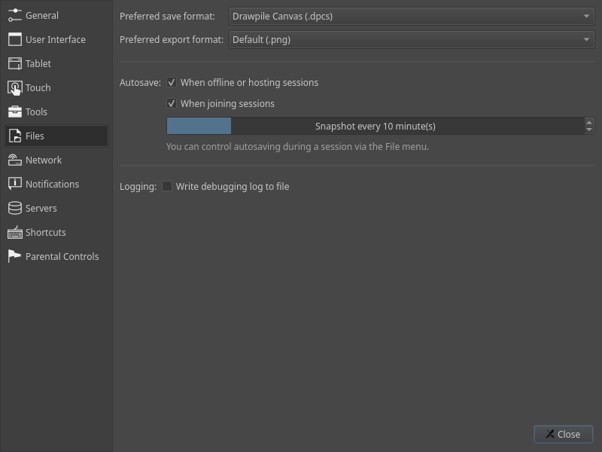Screen dimensions: 602x452
Task: Open the Touch settings icon
Action: click(14, 87)
